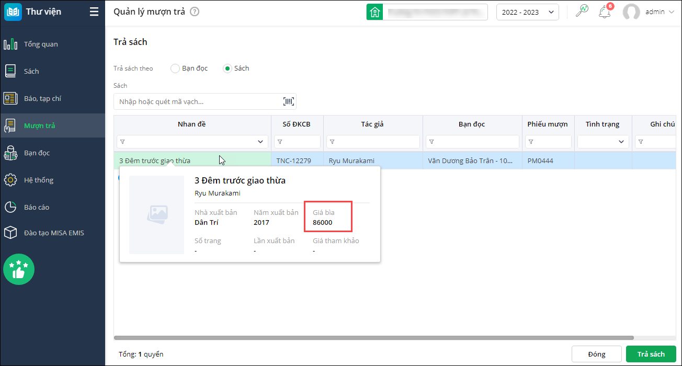Click the PM0444 cell
This screenshot has height=366, width=682.
point(548,161)
